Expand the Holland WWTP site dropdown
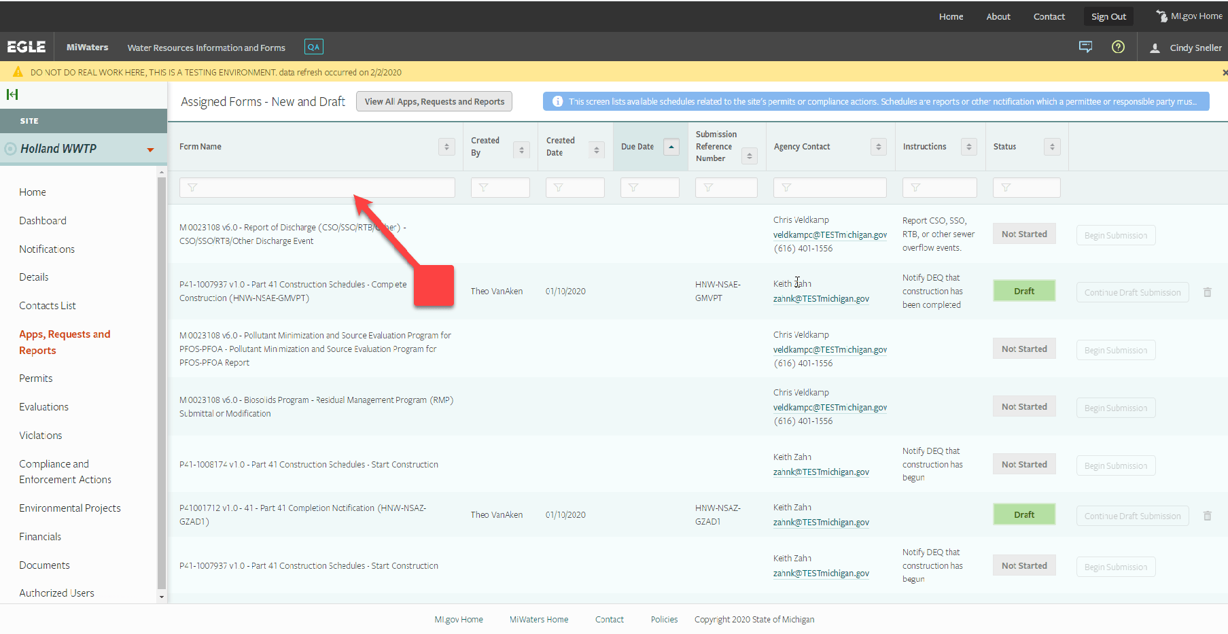This screenshot has height=634, width=1228. (150, 149)
